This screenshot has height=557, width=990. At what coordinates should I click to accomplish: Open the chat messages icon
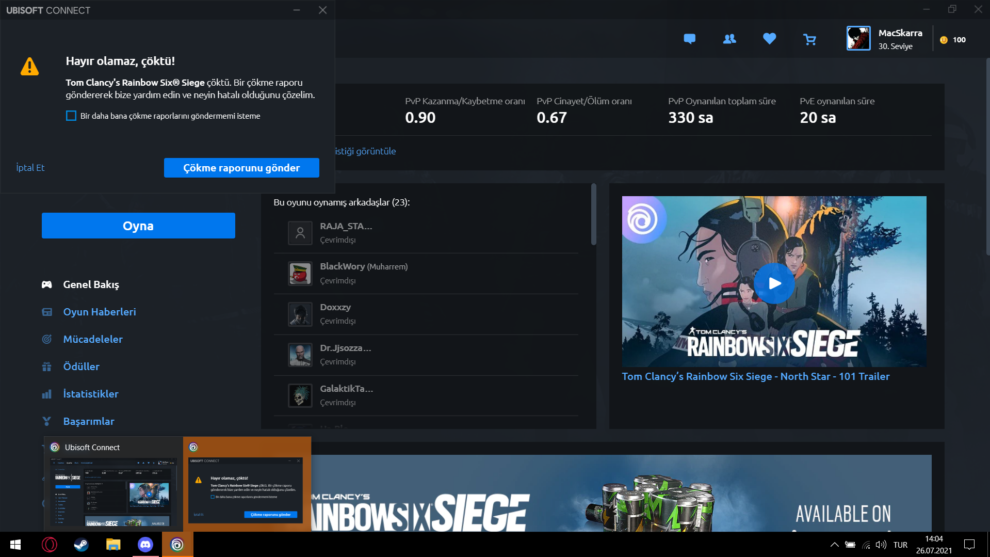click(x=689, y=39)
